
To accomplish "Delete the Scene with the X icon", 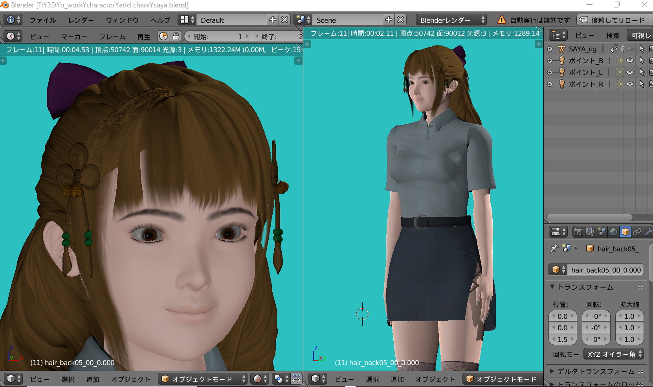I will point(400,20).
